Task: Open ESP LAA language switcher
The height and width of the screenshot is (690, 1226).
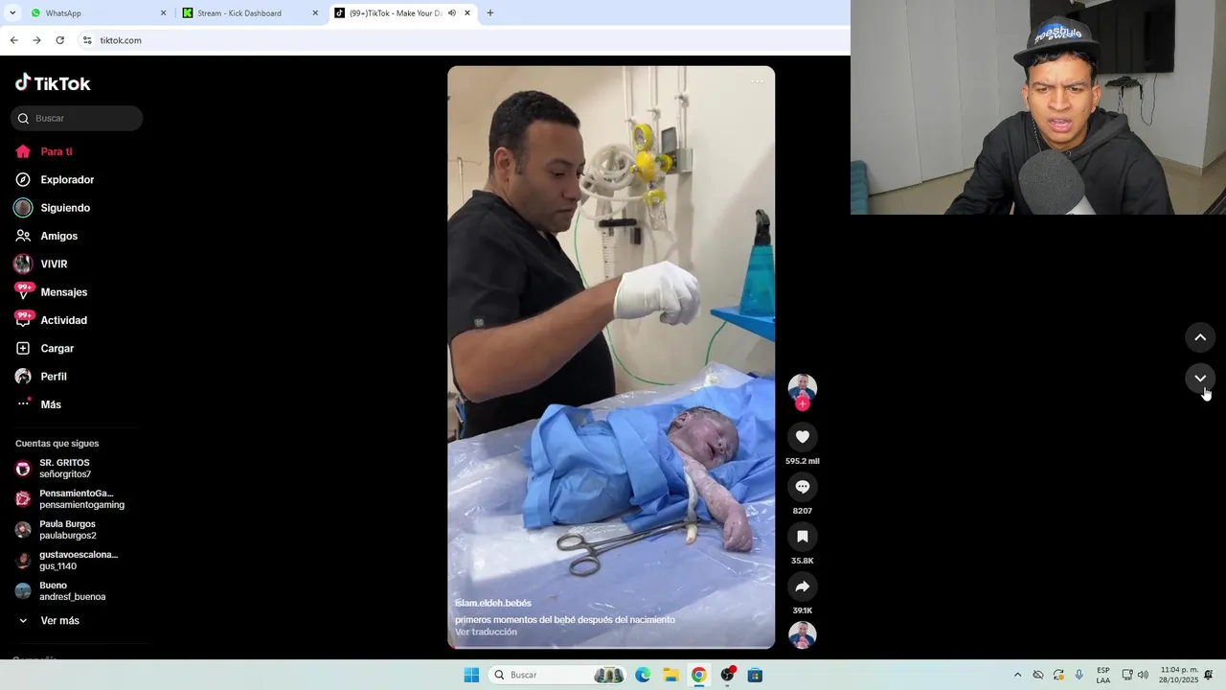Action: [1103, 675]
